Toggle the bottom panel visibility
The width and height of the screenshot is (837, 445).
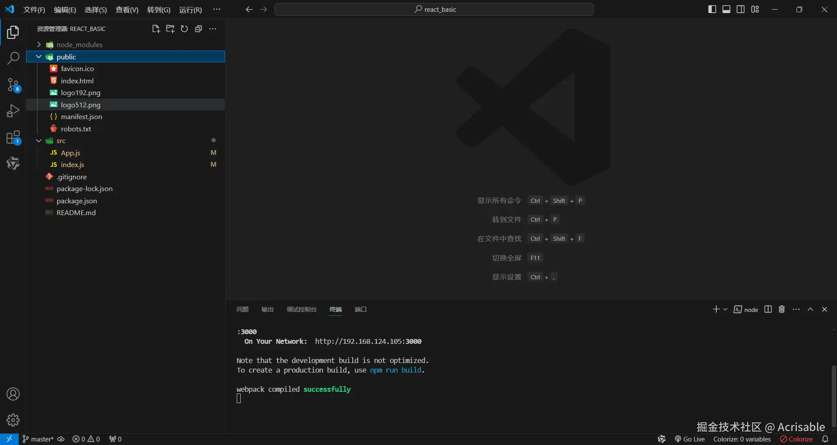(x=726, y=10)
